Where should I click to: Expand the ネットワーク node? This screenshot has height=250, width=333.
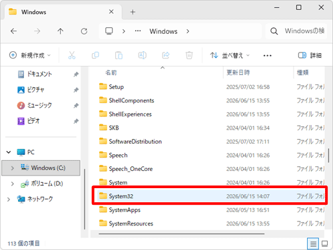click(x=9, y=199)
